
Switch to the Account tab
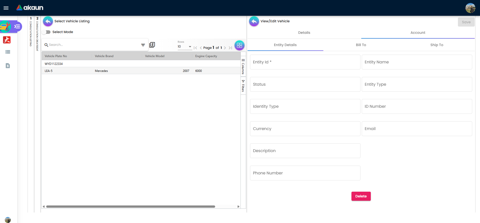pos(418,33)
